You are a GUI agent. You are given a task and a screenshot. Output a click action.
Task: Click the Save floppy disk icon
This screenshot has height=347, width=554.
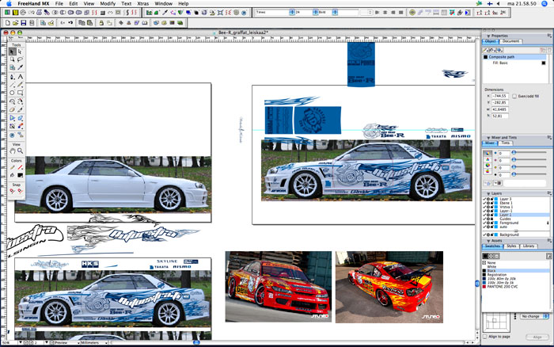[23, 23]
